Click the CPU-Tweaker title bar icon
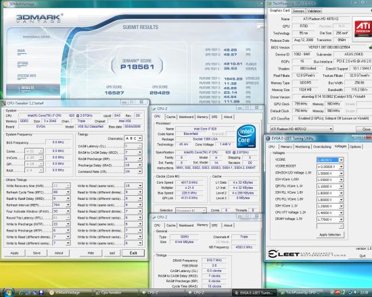 [3, 103]
